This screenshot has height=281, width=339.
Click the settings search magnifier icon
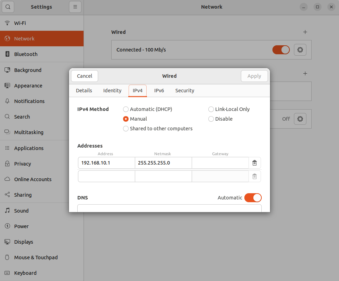coord(8,7)
